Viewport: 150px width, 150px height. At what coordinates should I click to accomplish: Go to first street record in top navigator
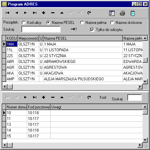coord(7,13)
